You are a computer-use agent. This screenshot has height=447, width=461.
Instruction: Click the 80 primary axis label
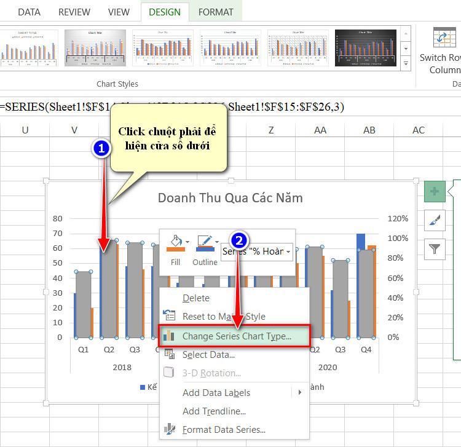click(x=58, y=218)
